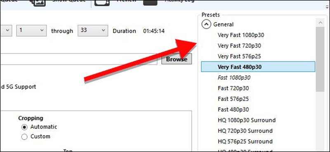
Task: Open the end chapter dropdown showing 33
Action: [x=92, y=30]
